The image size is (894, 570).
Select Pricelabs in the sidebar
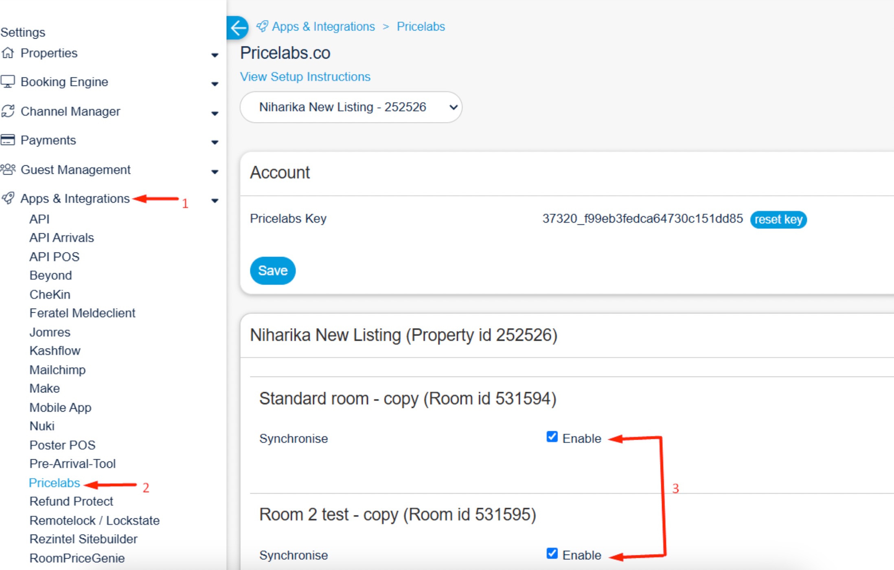55,482
